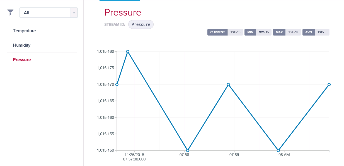The height and width of the screenshot is (166, 344).
Task: Click the Pressure stream ID pill
Action: click(x=141, y=24)
